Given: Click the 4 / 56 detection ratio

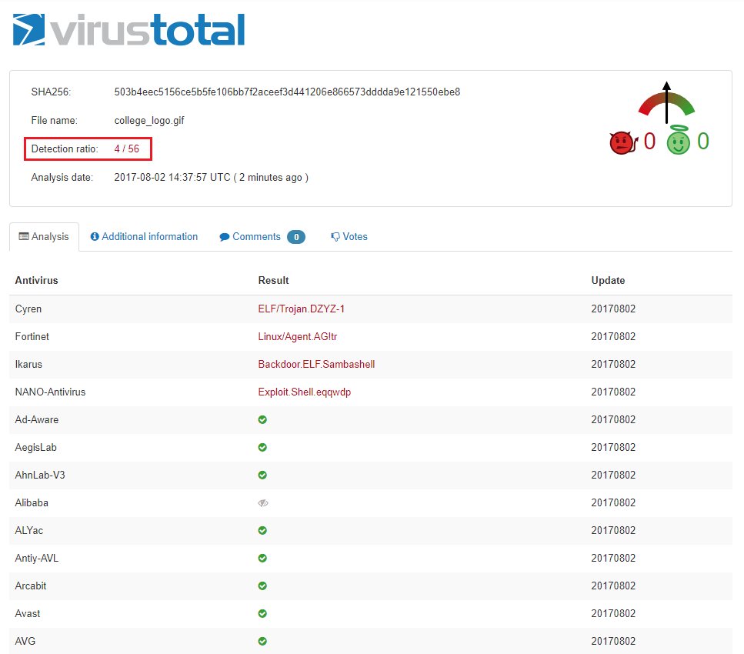Looking at the screenshot, I should click(127, 149).
